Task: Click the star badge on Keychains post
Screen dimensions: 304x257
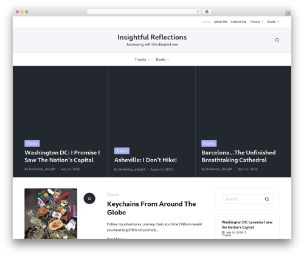Action: [x=89, y=199]
